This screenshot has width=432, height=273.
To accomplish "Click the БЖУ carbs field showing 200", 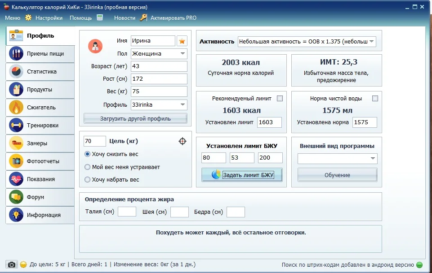I will pyautogui.click(x=270, y=158).
